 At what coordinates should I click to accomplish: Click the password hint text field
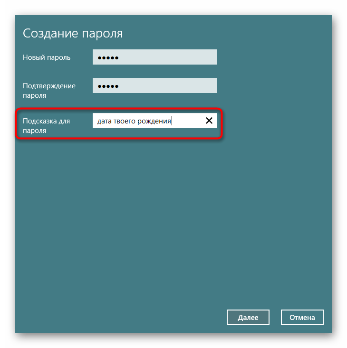point(154,121)
